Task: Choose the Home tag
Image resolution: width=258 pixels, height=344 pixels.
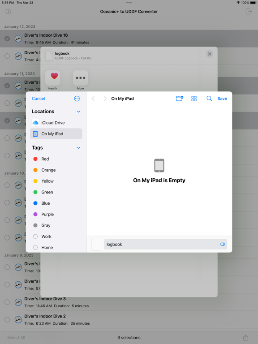Action: coord(56,247)
